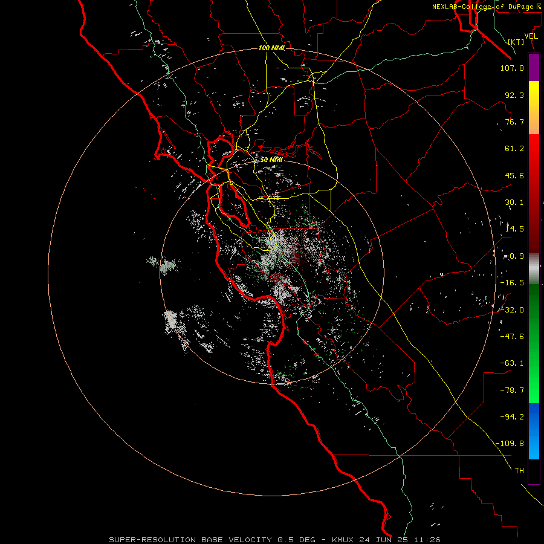Select the 107.8 velocity scale value
Viewport: 544px width, 544px height.
click(512, 68)
